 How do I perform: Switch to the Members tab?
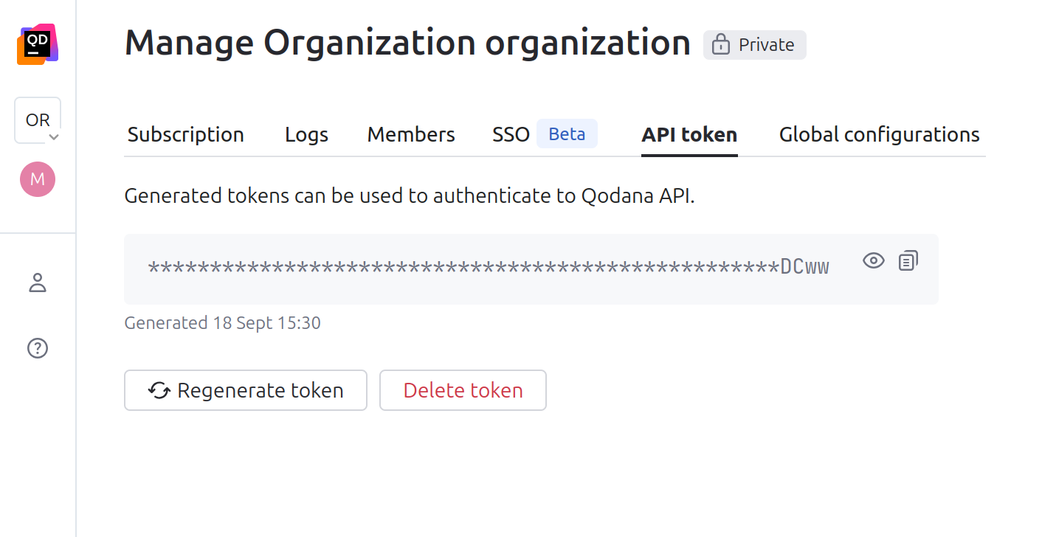click(x=410, y=134)
